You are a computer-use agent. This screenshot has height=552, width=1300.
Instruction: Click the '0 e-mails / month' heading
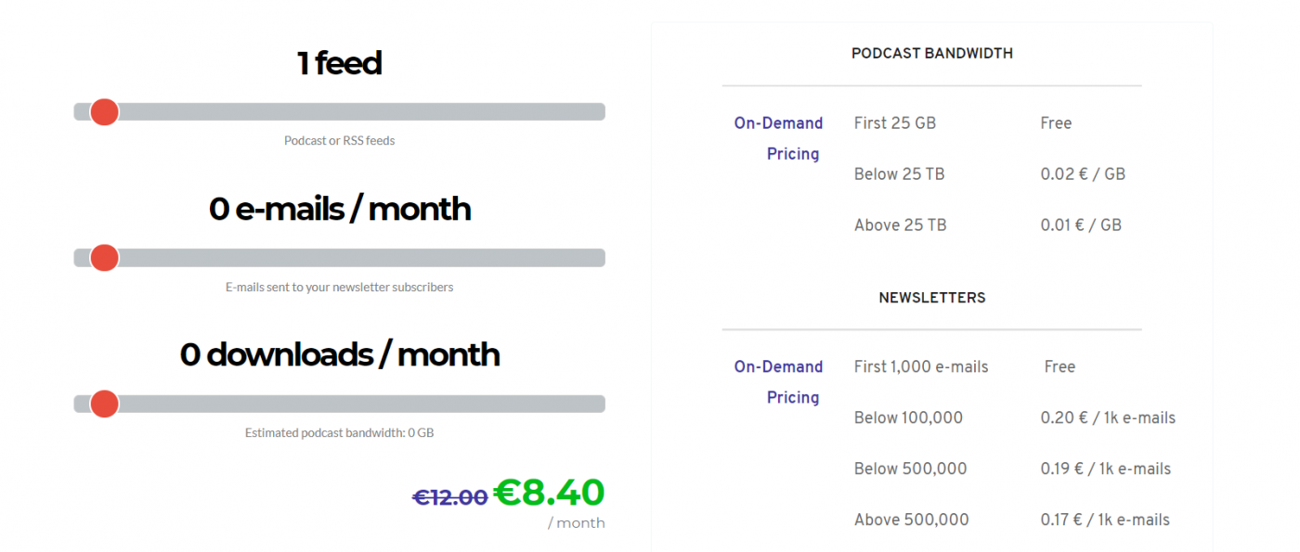[x=340, y=209]
